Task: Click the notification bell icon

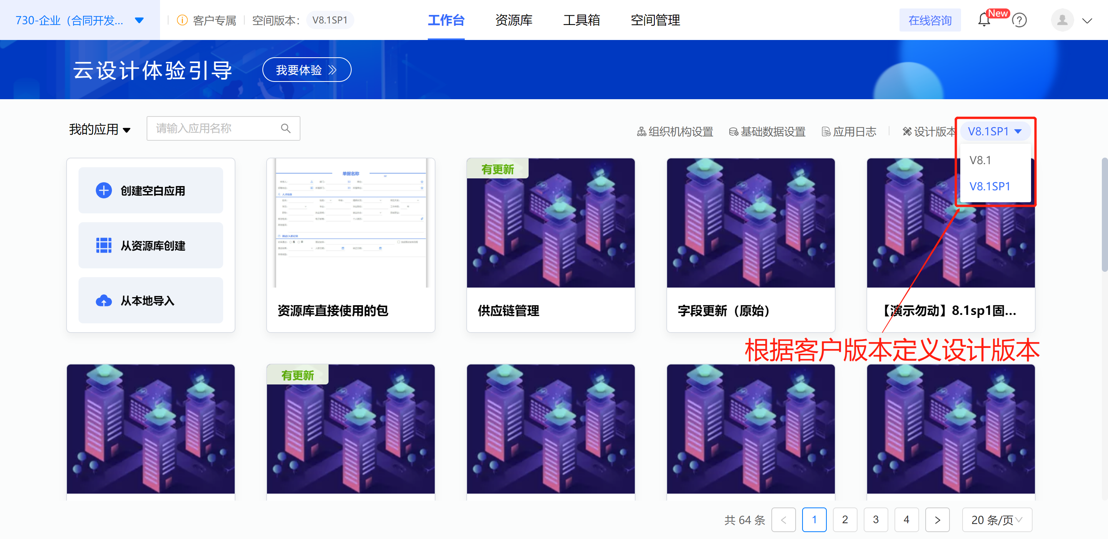Action: (984, 20)
